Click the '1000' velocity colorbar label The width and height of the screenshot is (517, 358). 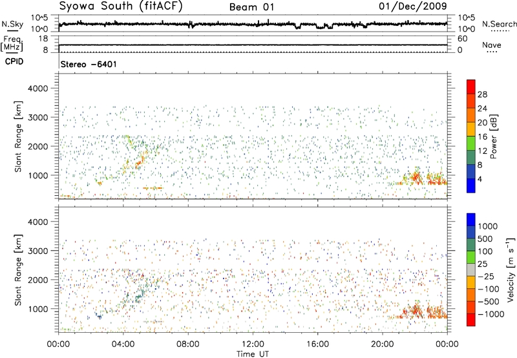click(488, 226)
